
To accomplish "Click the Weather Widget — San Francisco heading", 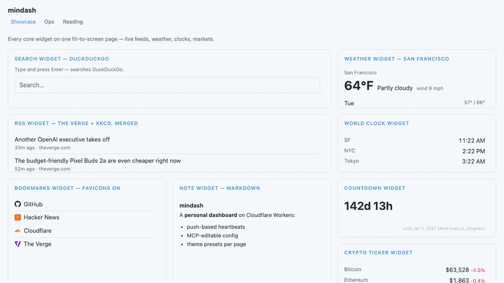I will pyautogui.click(x=397, y=59).
